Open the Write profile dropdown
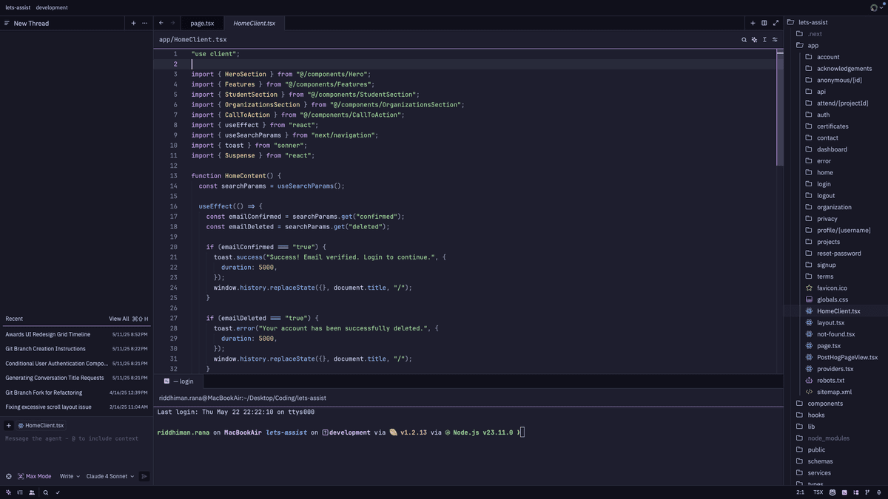 69,476
